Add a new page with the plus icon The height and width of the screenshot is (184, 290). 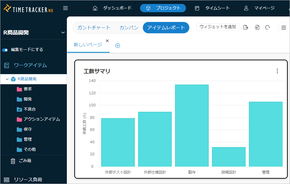[x=118, y=45]
